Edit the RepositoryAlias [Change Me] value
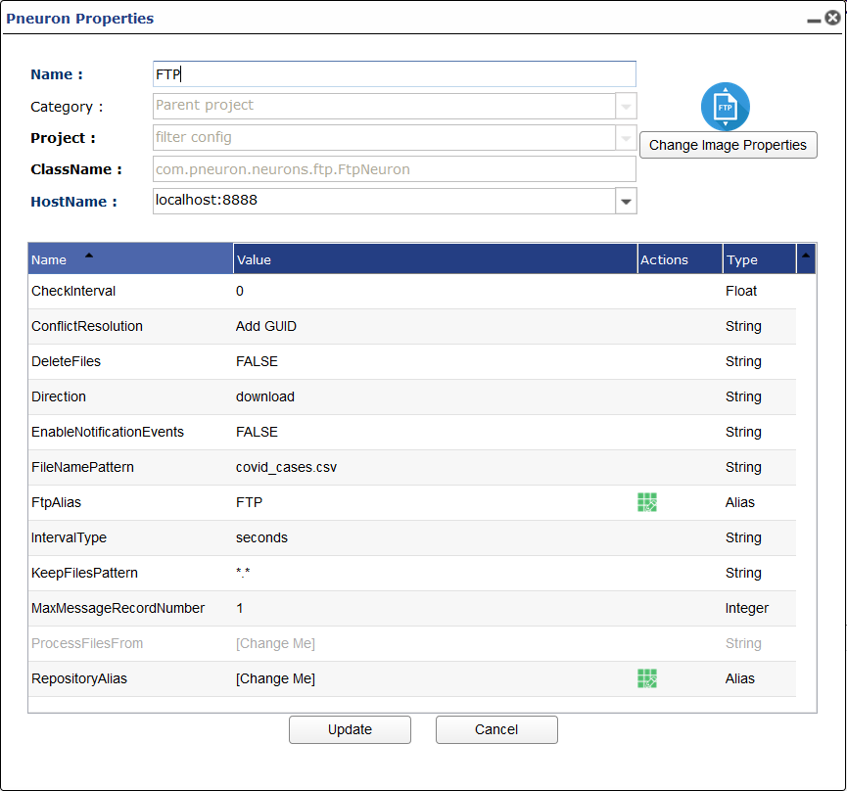This screenshot has width=847, height=791. click(275, 678)
